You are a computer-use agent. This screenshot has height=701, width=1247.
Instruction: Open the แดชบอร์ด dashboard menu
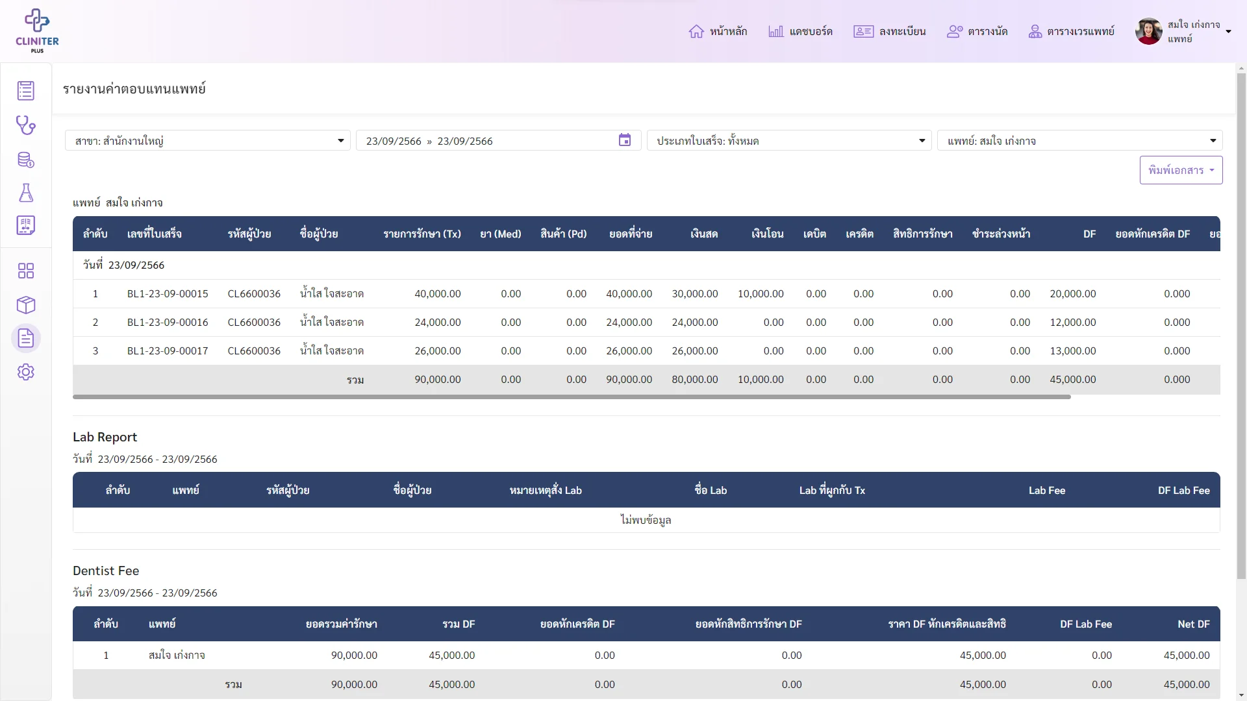(x=800, y=31)
